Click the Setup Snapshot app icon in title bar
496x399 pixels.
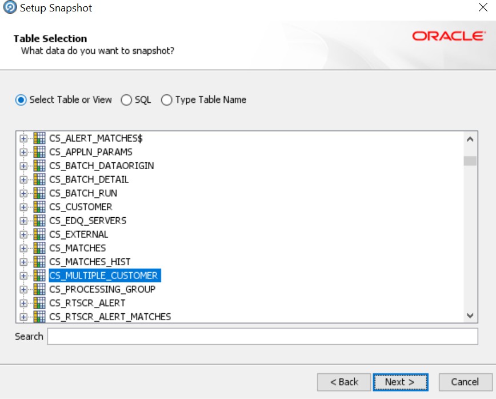pos(10,7)
